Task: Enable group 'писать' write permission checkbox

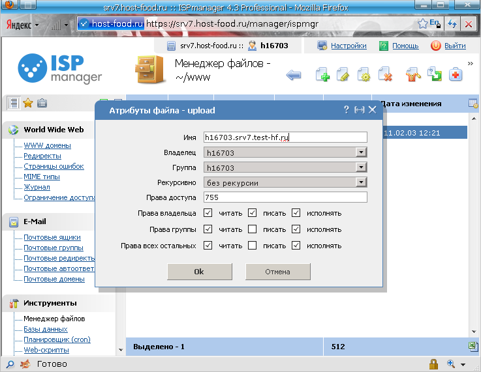Action: (252, 229)
